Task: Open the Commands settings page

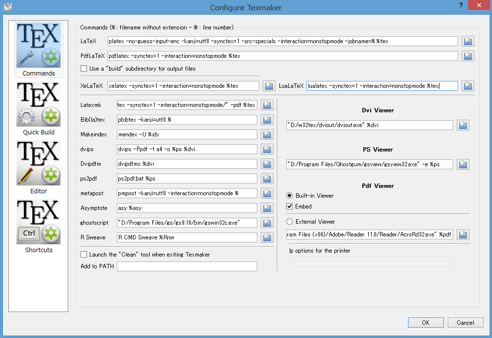Action: pos(39,50)
